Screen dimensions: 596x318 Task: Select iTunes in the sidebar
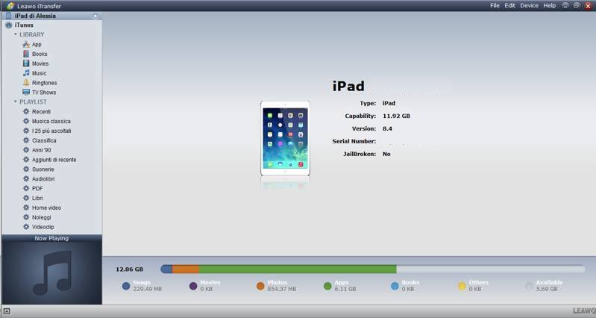[x=23, y=25]
